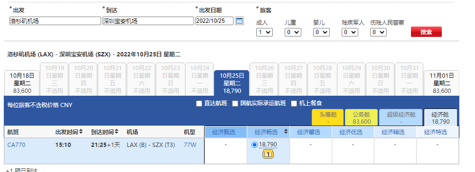Expand the 伤残人民警察 passenger count dropdown
This screenshot has width=475, height=172.
378,32
